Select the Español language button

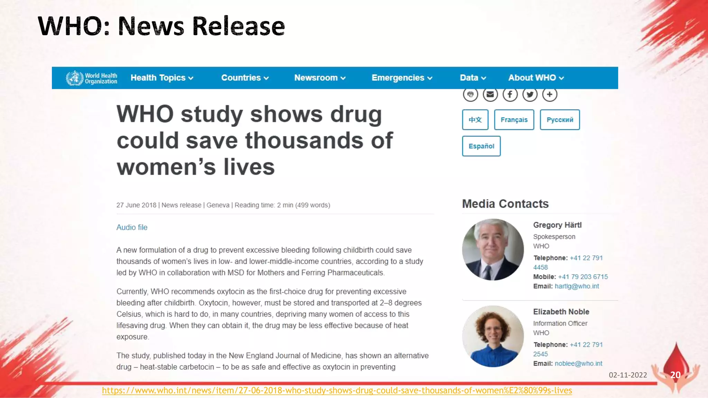click(x=481, y=146)
